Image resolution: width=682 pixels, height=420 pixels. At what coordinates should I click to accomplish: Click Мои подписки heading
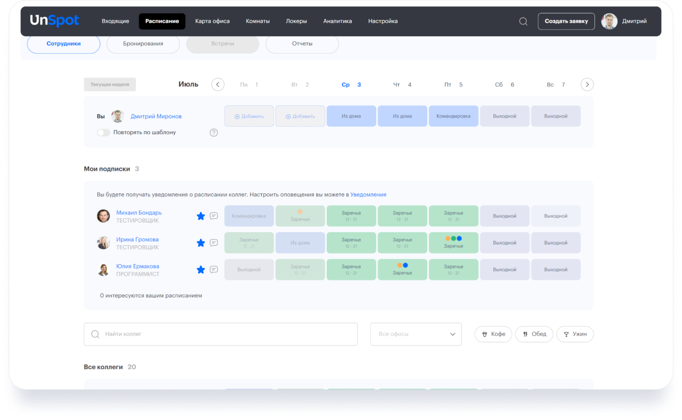pos(107,169)
